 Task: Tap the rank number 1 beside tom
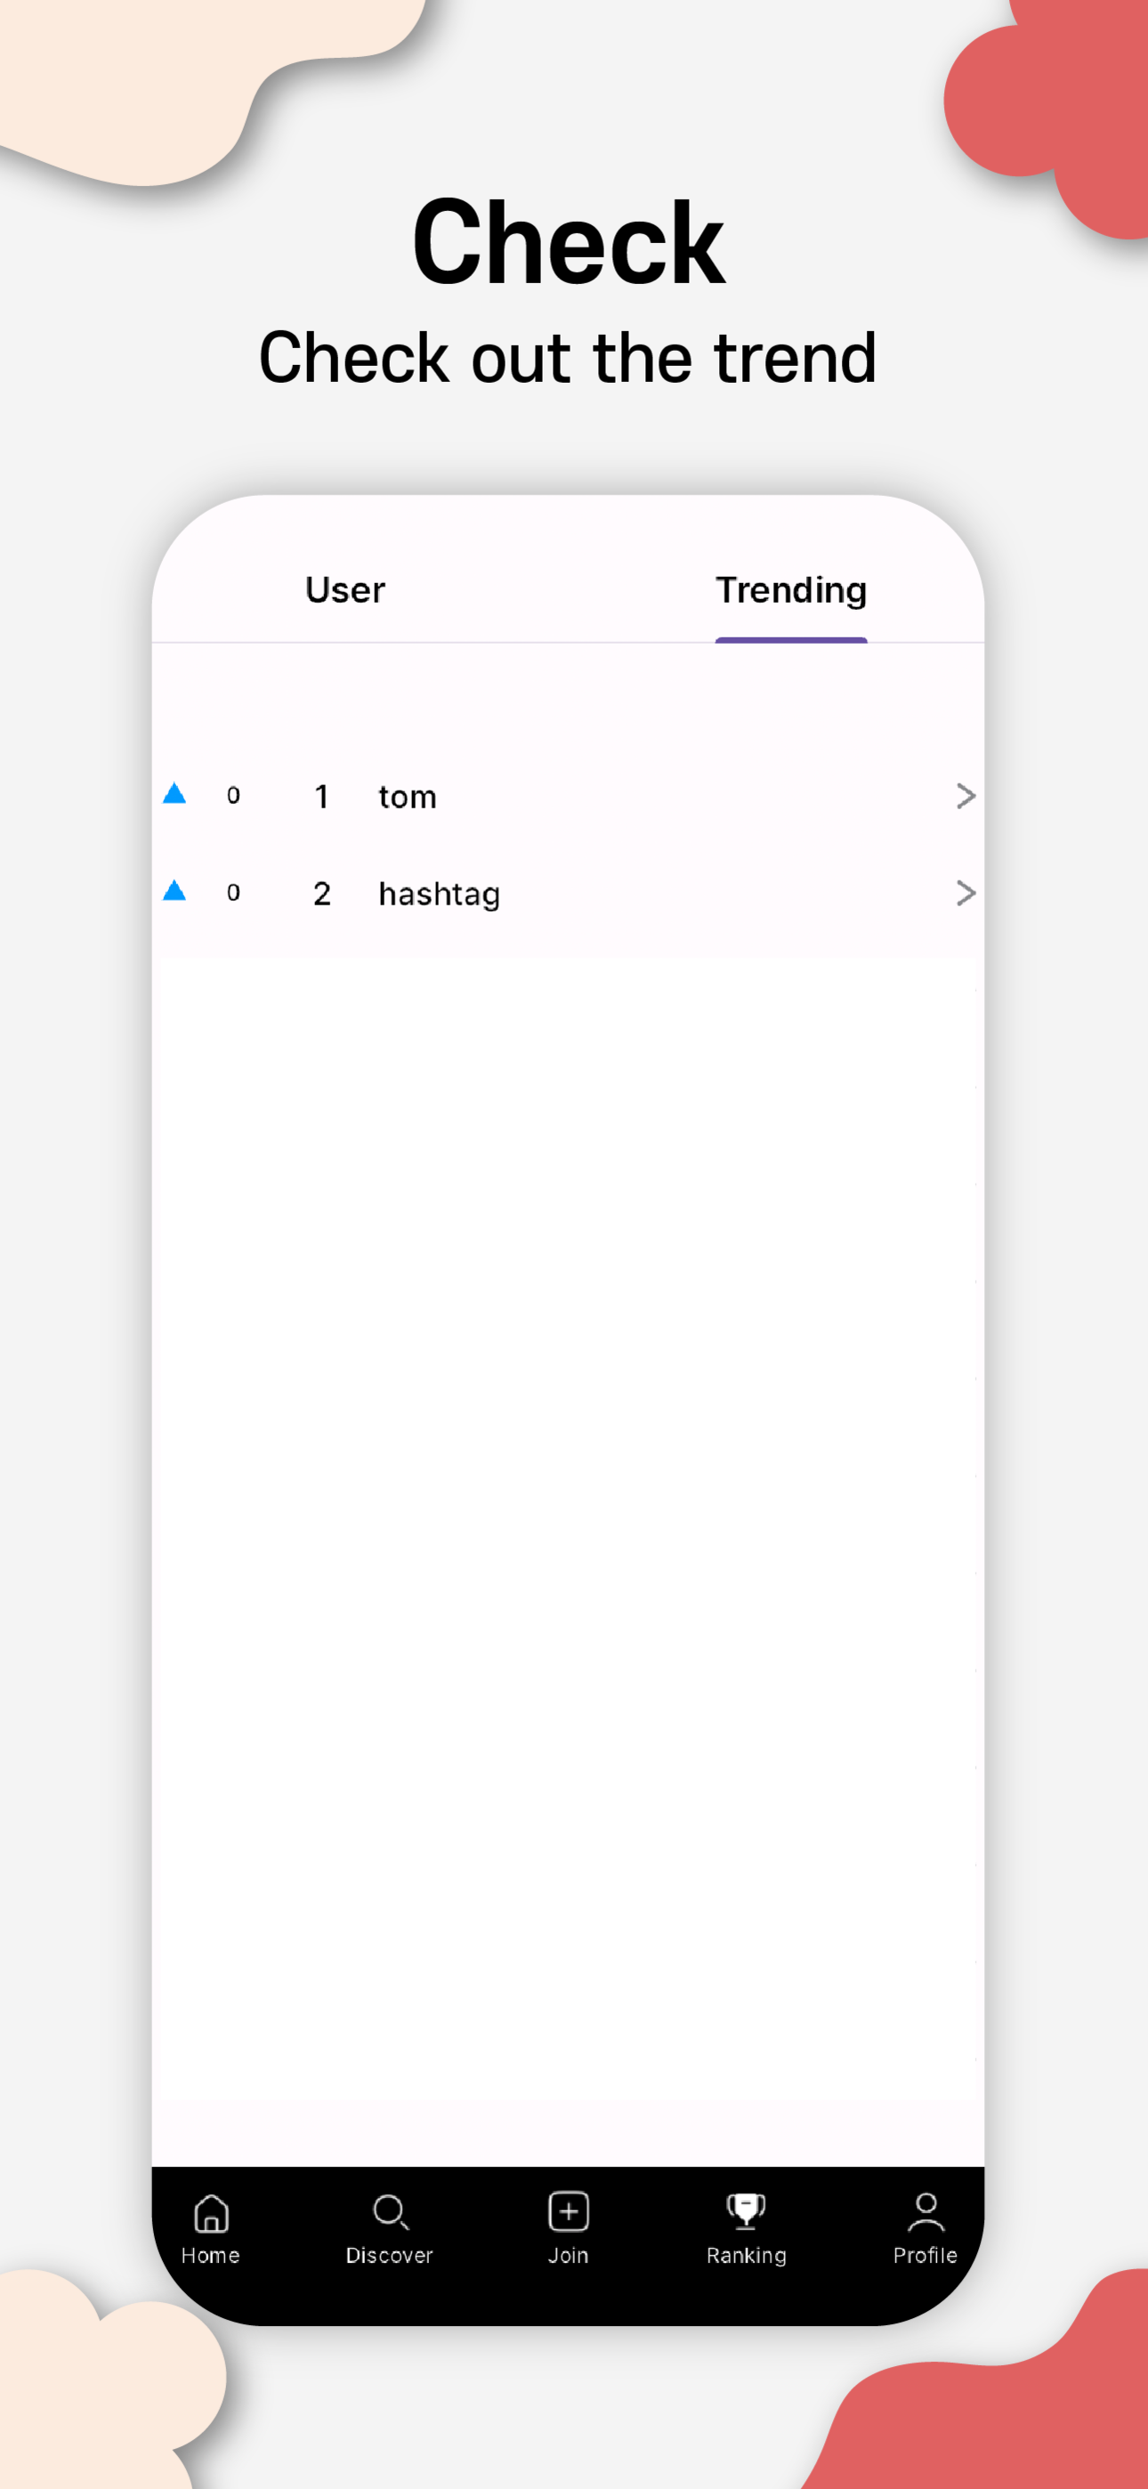pos(322,796)
